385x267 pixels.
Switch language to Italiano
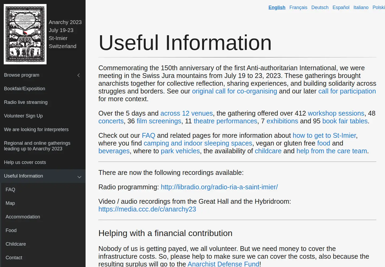pyautogui.click(x=361, y=7)
